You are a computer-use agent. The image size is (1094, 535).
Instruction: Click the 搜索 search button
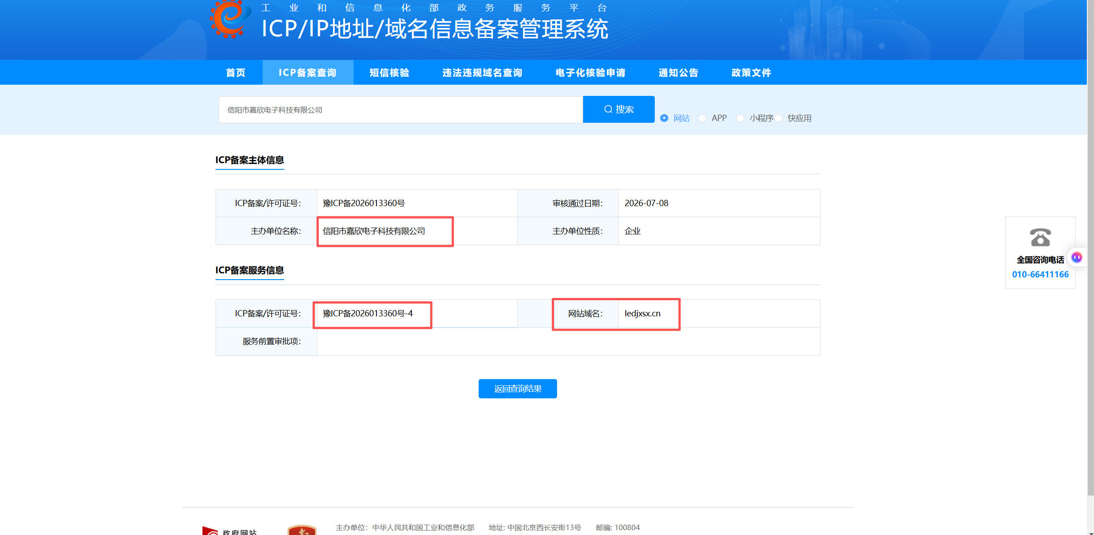pyautogui.click(x=618, y=109)
